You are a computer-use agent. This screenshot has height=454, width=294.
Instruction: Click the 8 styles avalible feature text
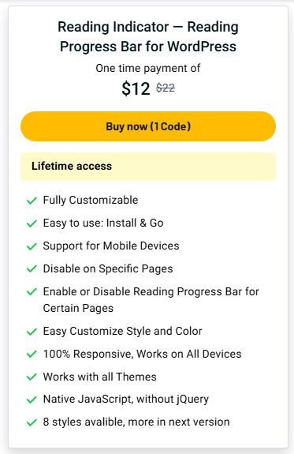136,422
